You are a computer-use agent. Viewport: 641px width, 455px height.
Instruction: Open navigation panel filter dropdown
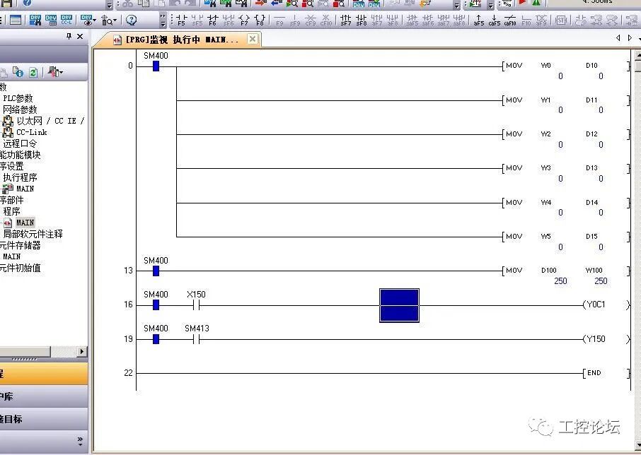(x=55, y=72)
